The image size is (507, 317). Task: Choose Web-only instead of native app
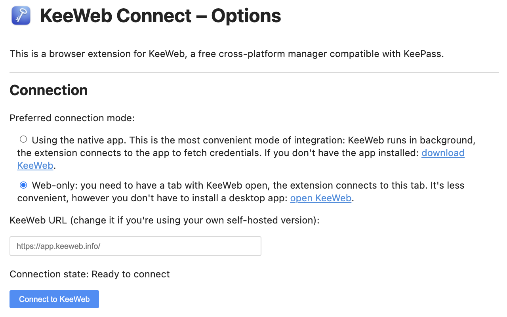tap(23, 185)
